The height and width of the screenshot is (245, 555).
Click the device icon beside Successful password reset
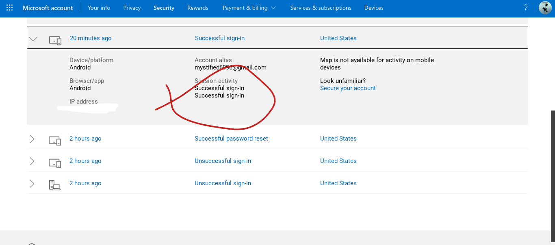[x=55, y=141]
